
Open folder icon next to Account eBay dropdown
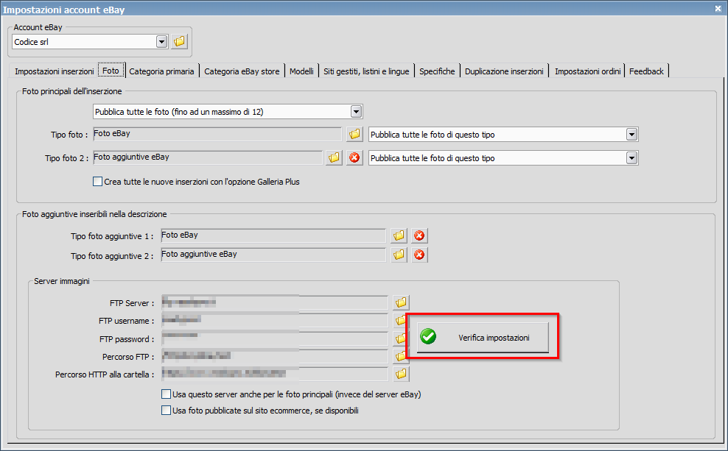point(179,42)
